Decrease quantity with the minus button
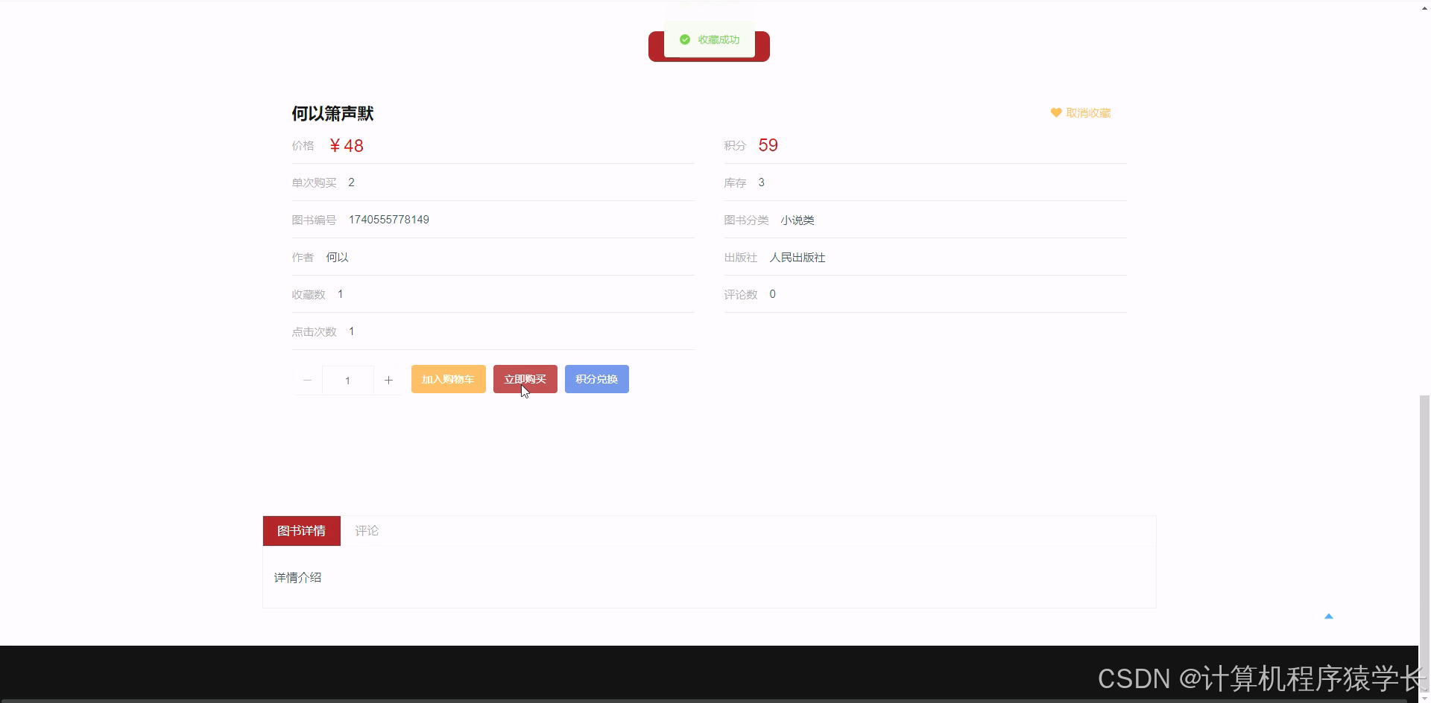 tap(307, 381)
